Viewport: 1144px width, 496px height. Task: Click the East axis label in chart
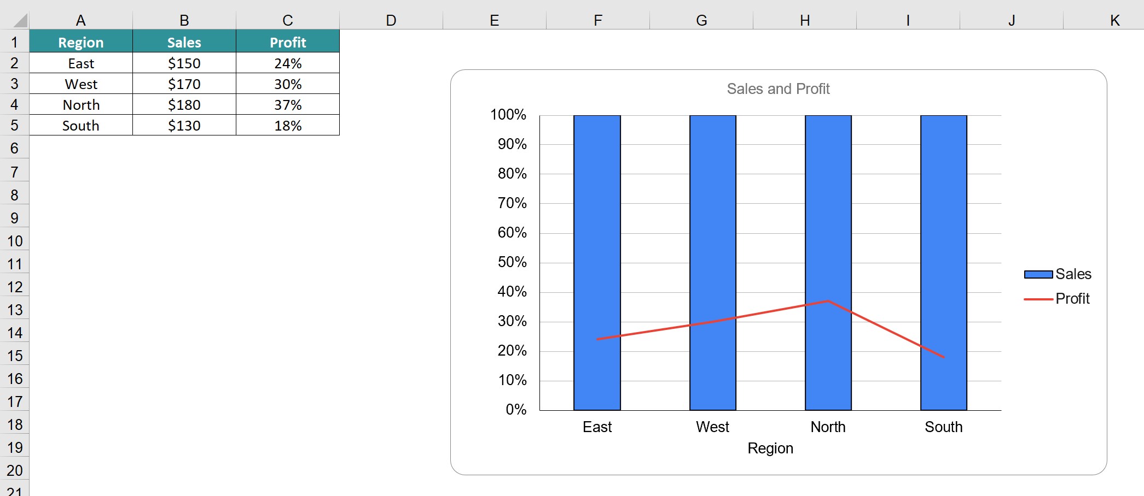[x=597, y=427]
